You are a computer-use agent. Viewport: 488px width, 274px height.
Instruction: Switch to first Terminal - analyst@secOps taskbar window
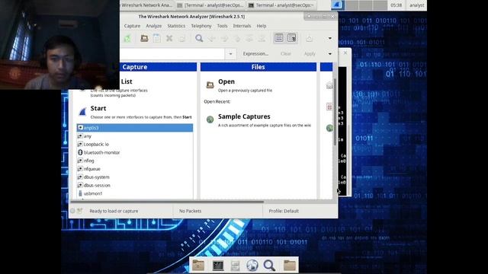point(210,5)
